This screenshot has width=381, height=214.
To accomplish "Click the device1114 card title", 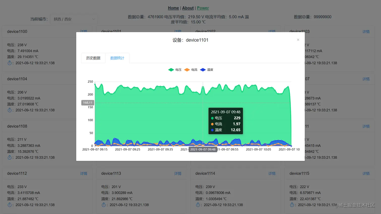I will tap(205, 174).
